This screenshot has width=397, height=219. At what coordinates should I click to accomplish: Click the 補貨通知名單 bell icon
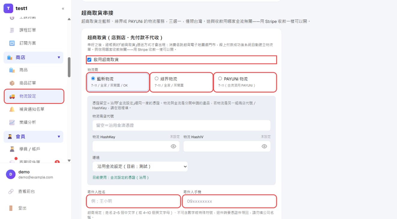tap(12, 109)
